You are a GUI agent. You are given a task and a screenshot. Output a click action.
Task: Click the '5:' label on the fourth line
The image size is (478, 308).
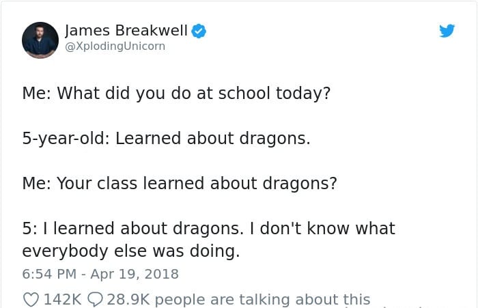[30, 228]
